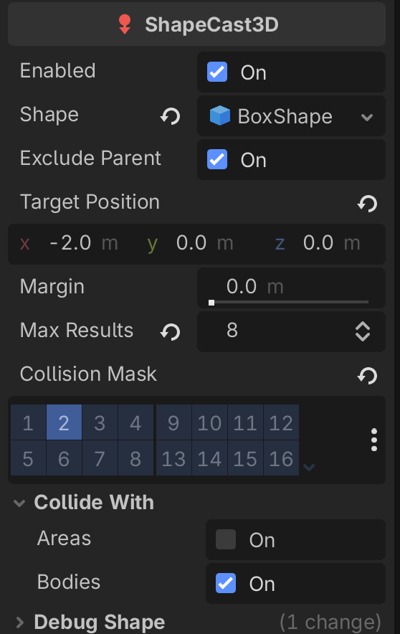The image size is (400, 634).
Task: Click the blue BoxShape cube icon
Action: tap(220, 115)
